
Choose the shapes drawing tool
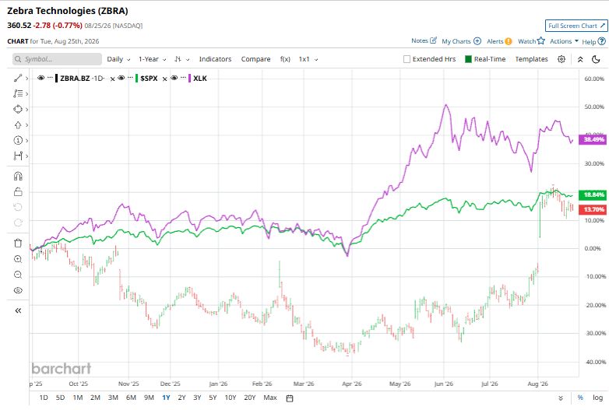coord(18,110)
